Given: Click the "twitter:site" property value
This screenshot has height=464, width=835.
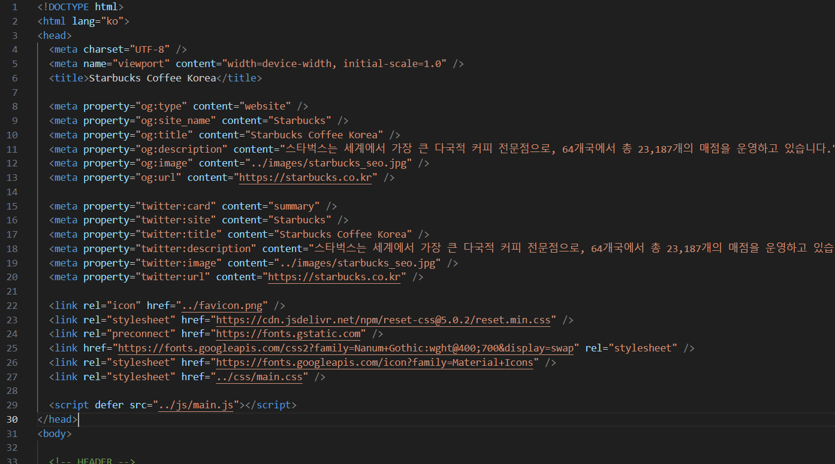Looking at the screenshot, I should (x=176, y=220).
